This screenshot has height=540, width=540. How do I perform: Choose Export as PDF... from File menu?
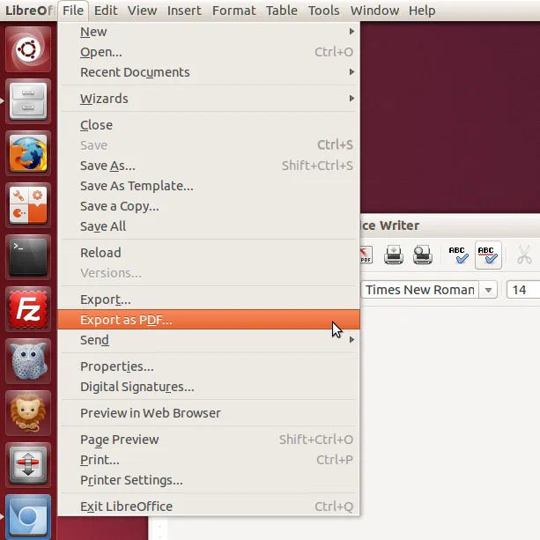[x=126, y=320]
